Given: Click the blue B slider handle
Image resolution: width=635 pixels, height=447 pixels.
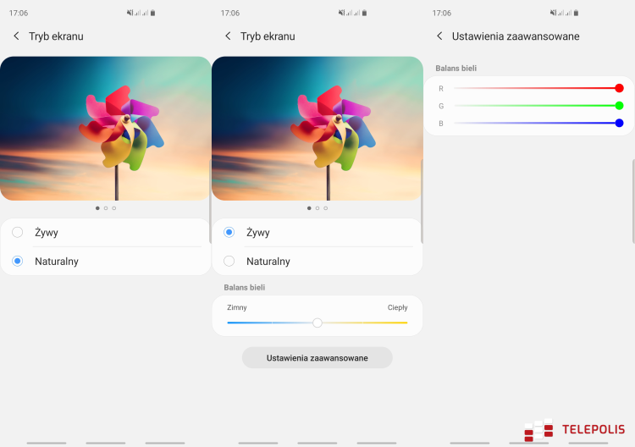Looking at the screenshot, I should pos(619,124).
